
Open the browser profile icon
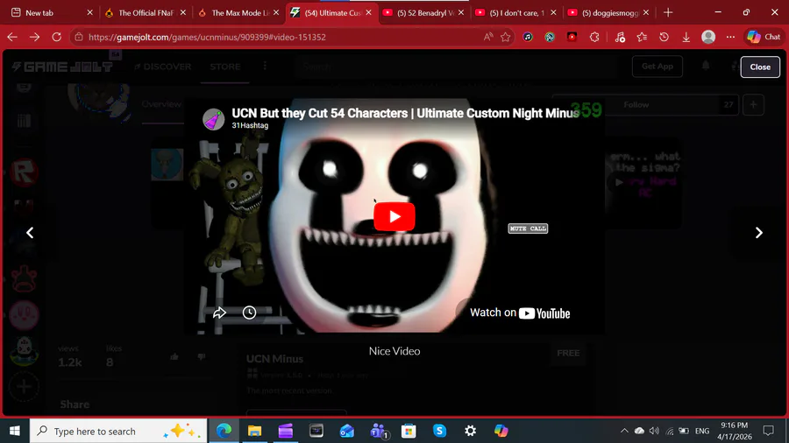[708, 37]
